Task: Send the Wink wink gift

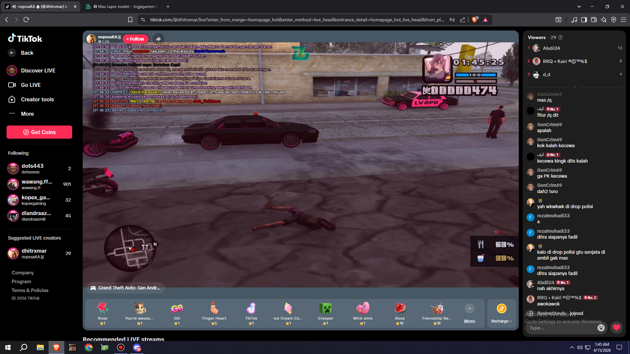Action: pyautogui.click(x=363, y=313)
